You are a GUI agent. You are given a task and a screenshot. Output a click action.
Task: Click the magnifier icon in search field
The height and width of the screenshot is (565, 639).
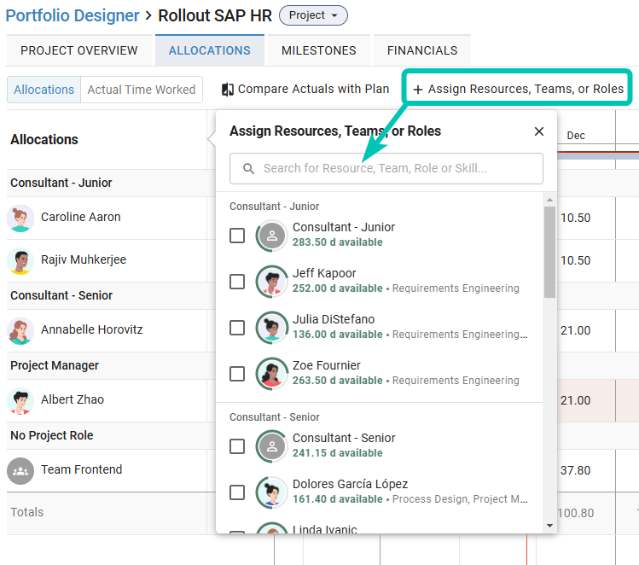pos(248,168)
